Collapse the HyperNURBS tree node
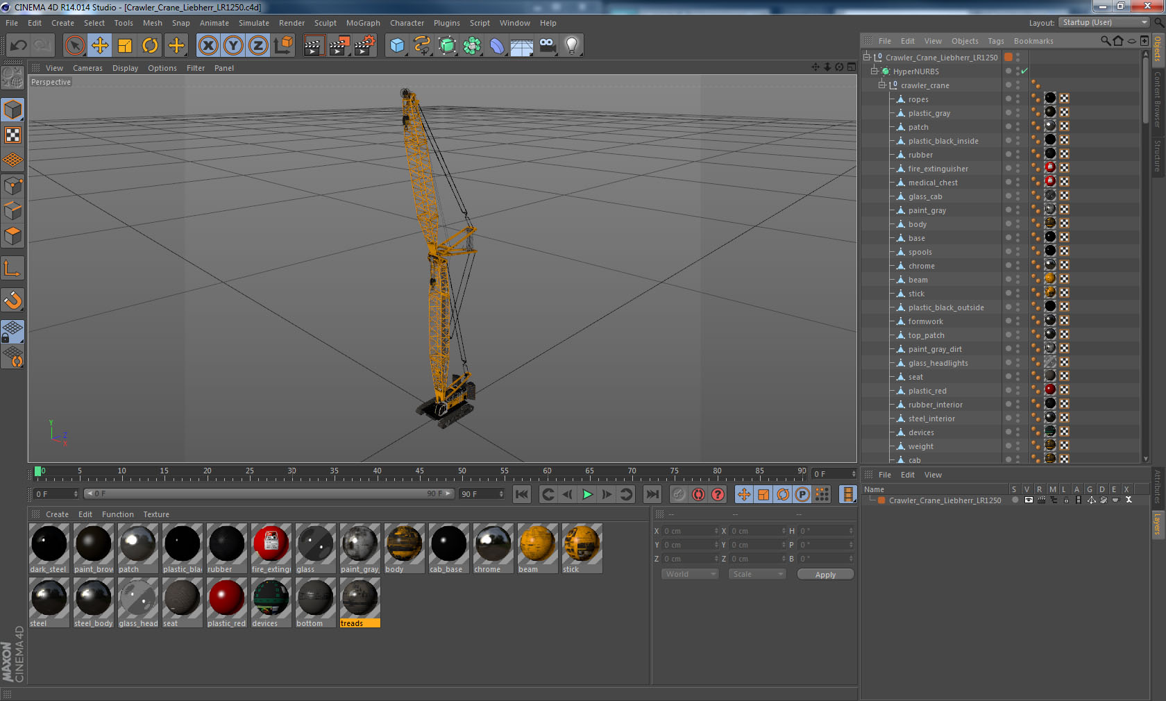Viewport: 1166px width, 701px height. [874, 71]
